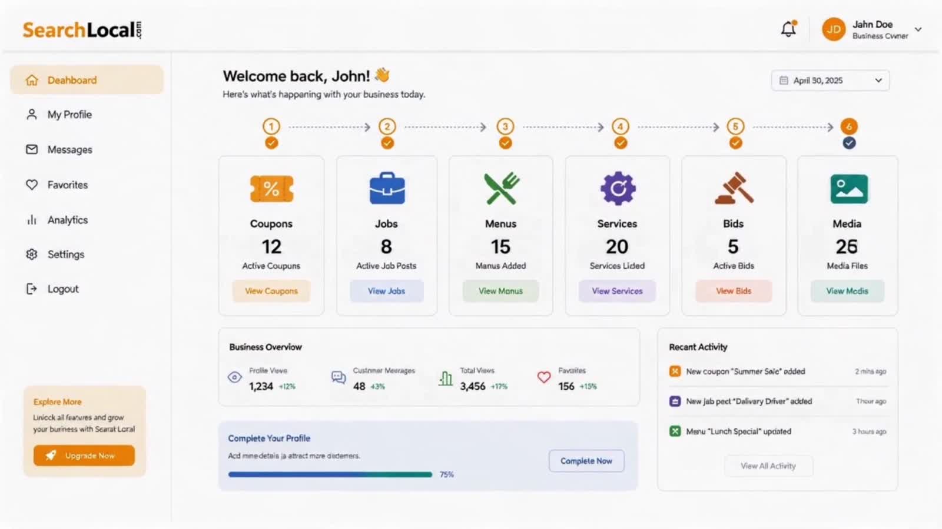Click the dark checkmark under step 6
Image resolution: width=942 pixels, height=529 pixels.
(x=849, y=143)
